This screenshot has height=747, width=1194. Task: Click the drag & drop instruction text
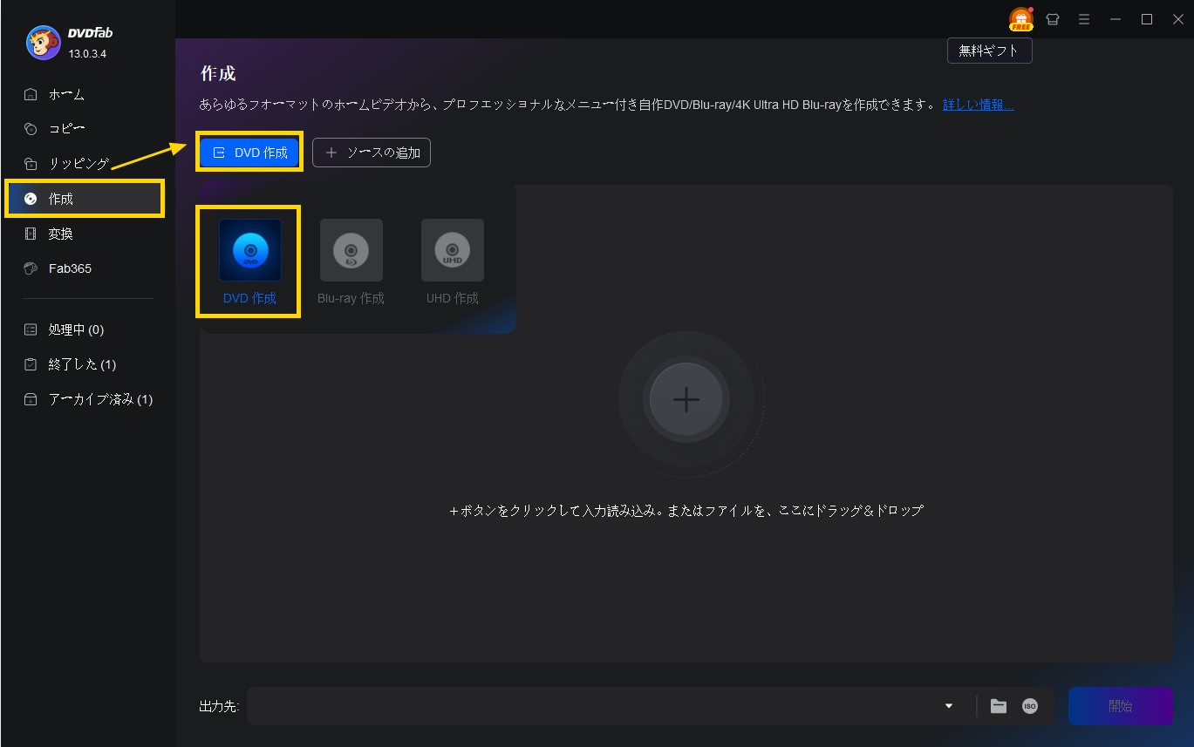pos(686,511)
